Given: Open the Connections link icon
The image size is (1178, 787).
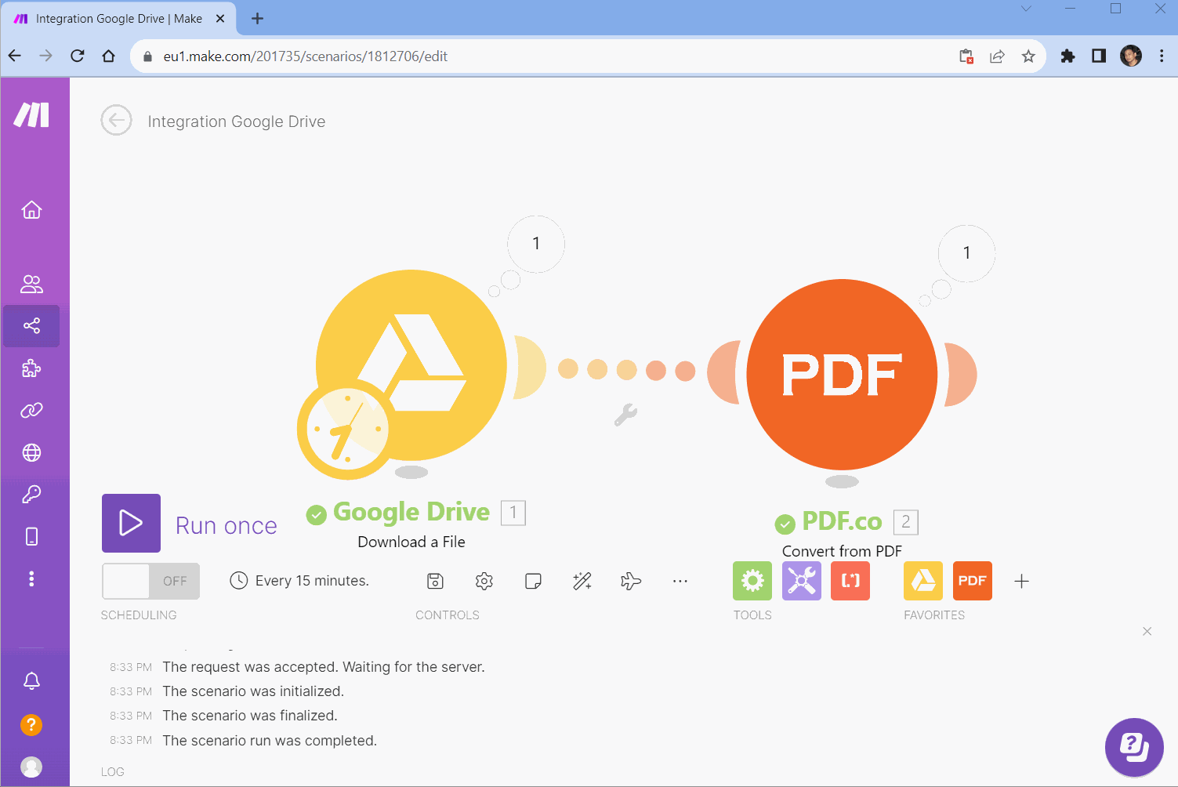Looking at the screenshot, I should click(31, 410).
